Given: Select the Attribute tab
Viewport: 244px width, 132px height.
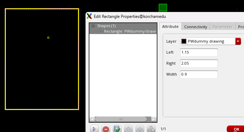Looking at the screenshot, I should 170,26.
